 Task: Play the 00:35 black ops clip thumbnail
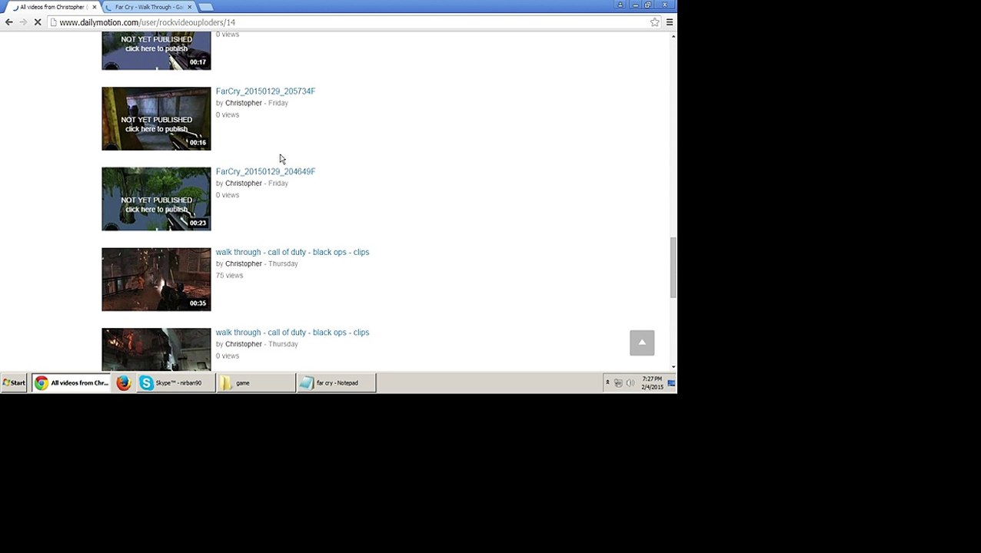point(156,279)
